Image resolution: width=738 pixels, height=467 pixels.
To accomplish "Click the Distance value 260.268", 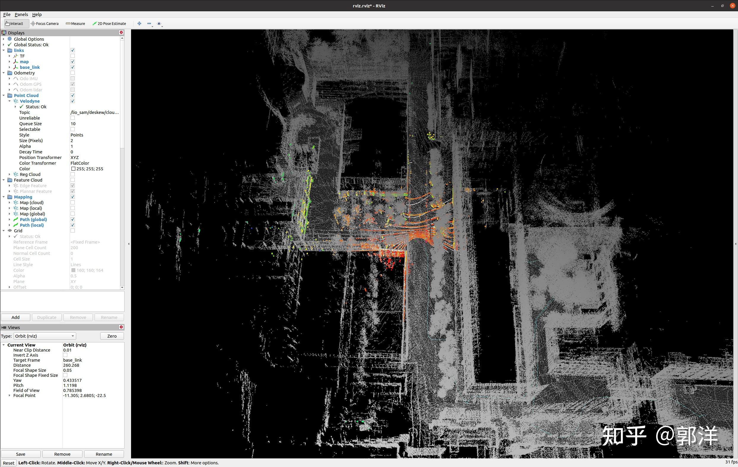I will point(71,365).
